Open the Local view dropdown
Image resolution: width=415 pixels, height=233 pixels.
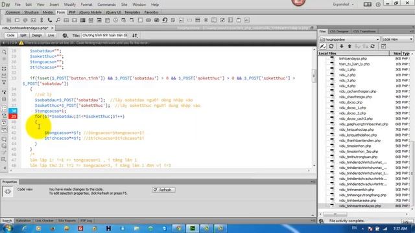tap(397, 39)
